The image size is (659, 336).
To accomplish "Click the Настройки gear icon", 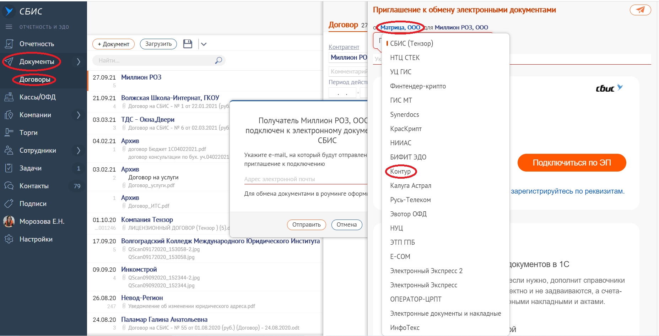I will [9, 239].
